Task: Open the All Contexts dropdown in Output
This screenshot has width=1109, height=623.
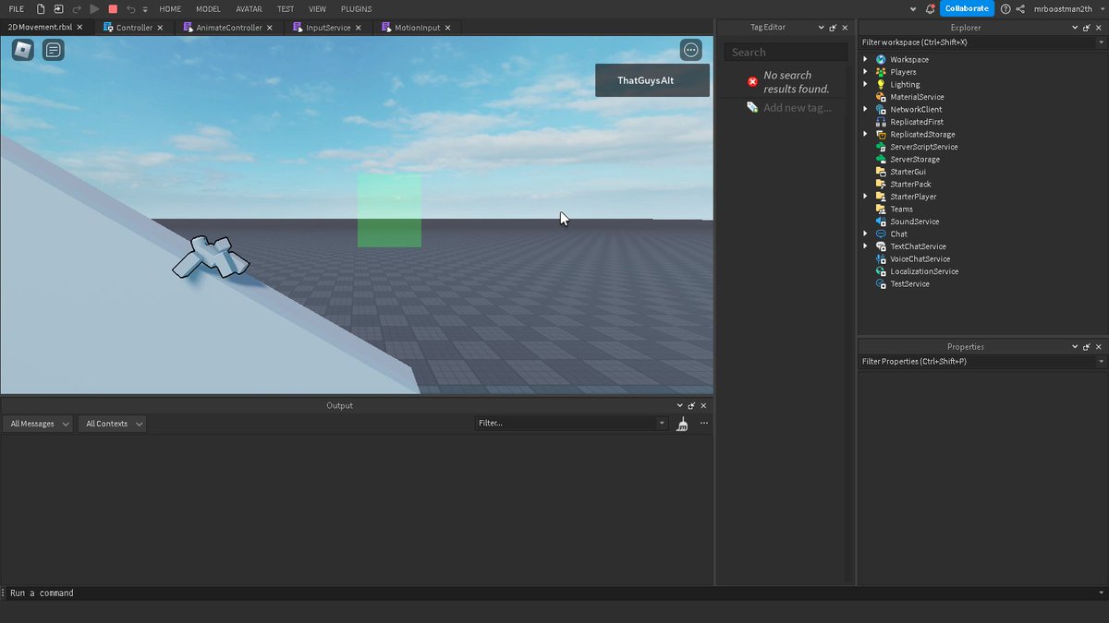Action: (112, 423)
